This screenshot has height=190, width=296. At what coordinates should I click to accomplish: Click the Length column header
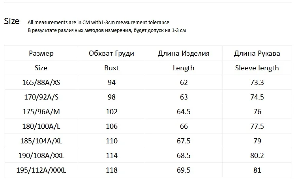coord(184,68)
